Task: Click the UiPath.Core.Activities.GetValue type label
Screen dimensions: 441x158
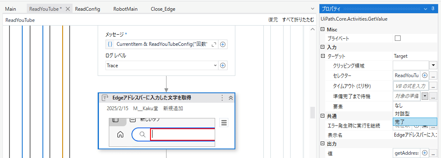Action: pos(354,19)
